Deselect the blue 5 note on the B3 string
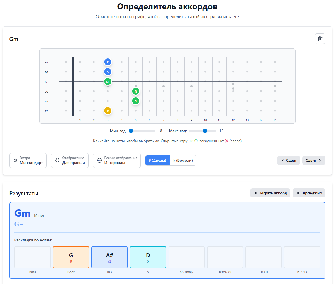Image resolution: width=336 pixels, height=284 pixels. (x=108, y=72)
